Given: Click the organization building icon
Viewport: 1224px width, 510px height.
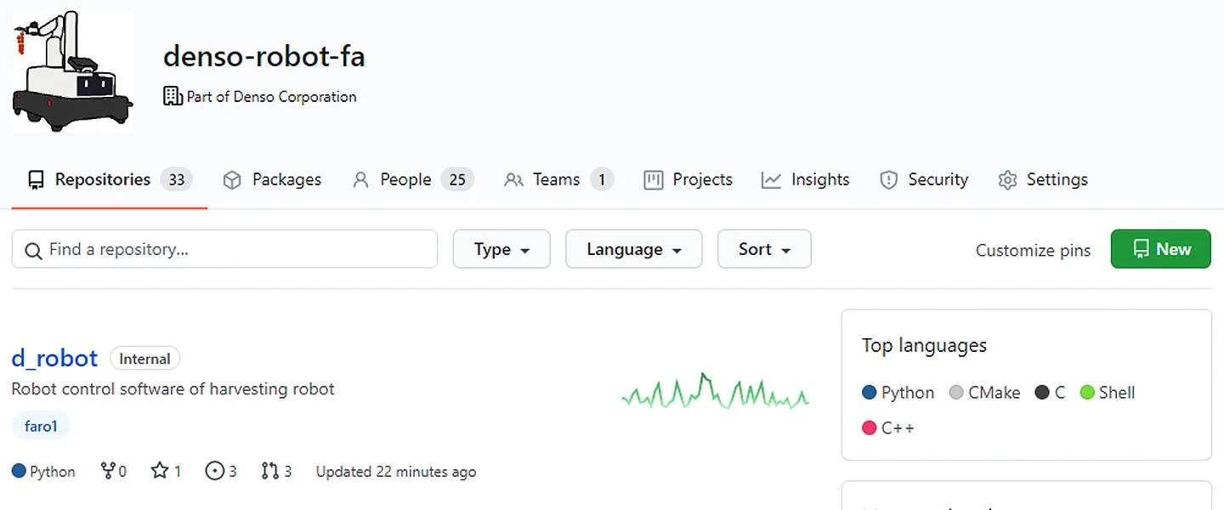Looking at the screenshot, I should click(x=173, y=96).
